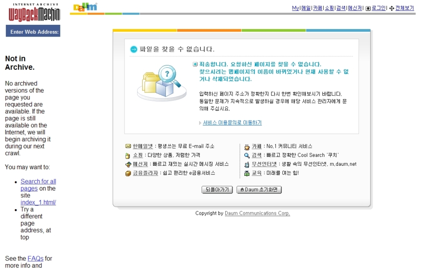Click the Daum Communications Corp. link

click(x=257, y=213)
